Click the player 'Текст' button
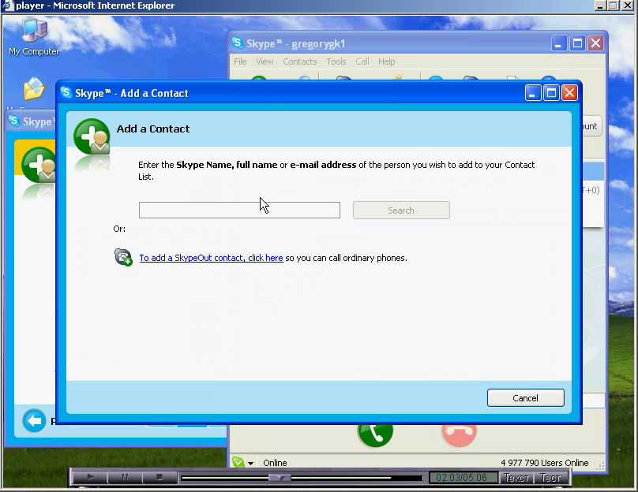 tap(516, 477)
